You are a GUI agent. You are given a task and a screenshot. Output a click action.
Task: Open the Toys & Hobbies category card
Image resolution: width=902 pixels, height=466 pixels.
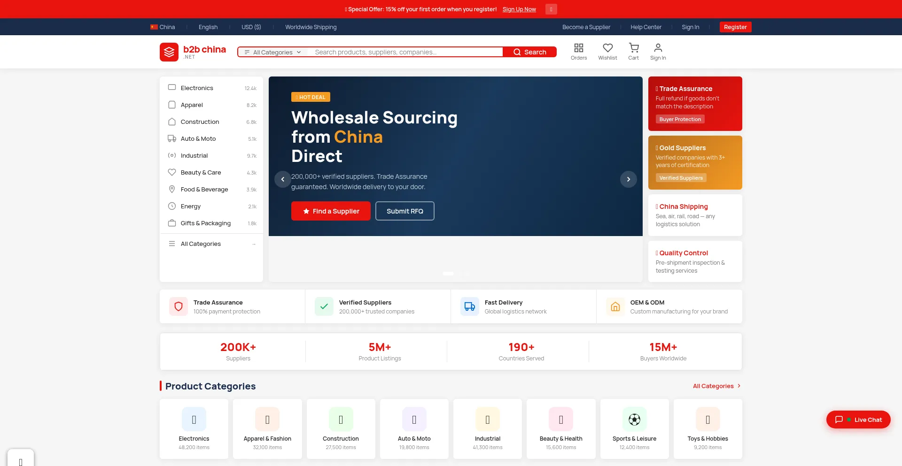pos(708,429)
